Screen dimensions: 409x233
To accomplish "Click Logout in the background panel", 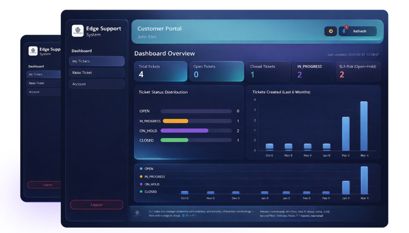I will pos(44,185).
